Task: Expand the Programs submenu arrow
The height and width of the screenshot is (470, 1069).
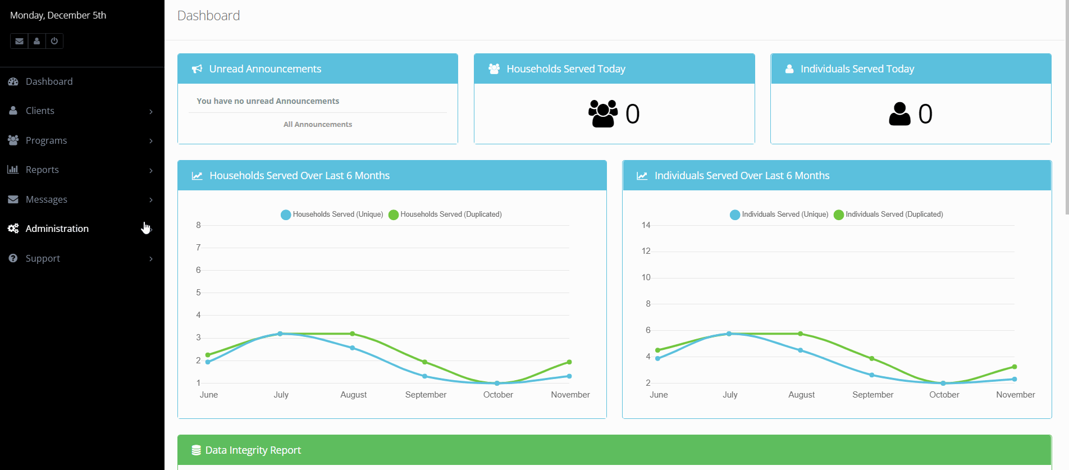Action: [150, 140]
